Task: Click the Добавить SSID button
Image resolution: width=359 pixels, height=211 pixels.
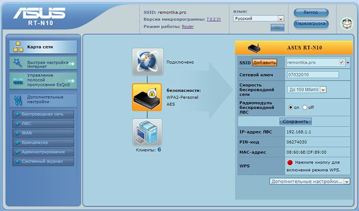Action: coord(264,62)
